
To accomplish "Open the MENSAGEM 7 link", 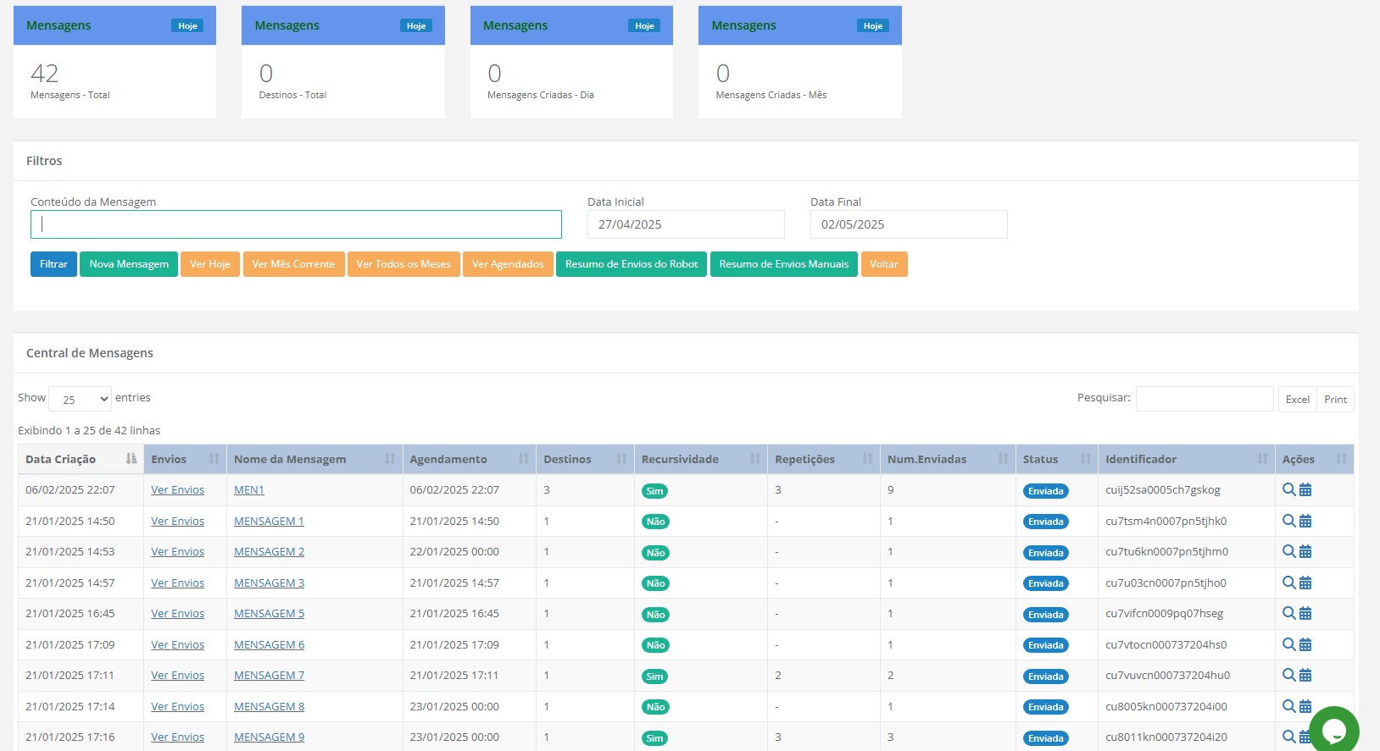I will point(269,675).
